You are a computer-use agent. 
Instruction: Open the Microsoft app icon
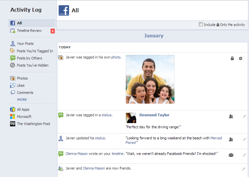(13, 116)
